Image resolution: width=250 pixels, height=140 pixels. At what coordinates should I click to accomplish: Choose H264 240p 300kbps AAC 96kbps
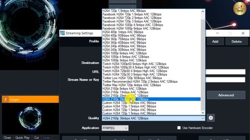(x=151, y=50)
